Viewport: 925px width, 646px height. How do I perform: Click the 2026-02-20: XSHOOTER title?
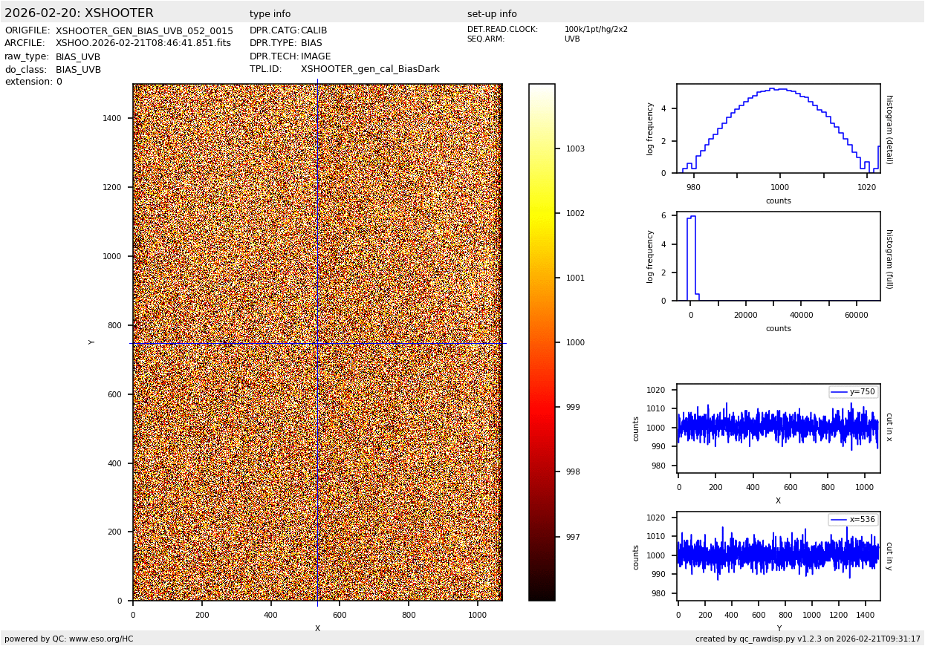click(79, 13)
